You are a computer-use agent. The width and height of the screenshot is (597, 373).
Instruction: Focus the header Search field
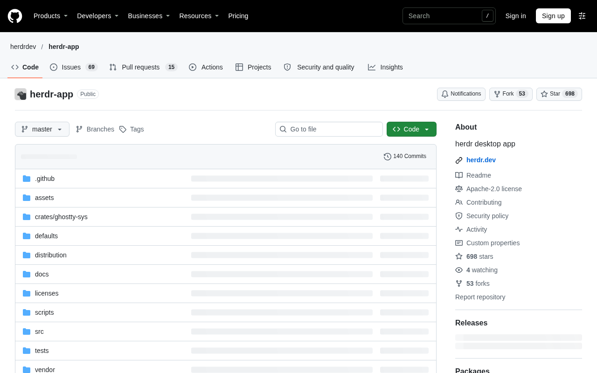pos(449,16)
